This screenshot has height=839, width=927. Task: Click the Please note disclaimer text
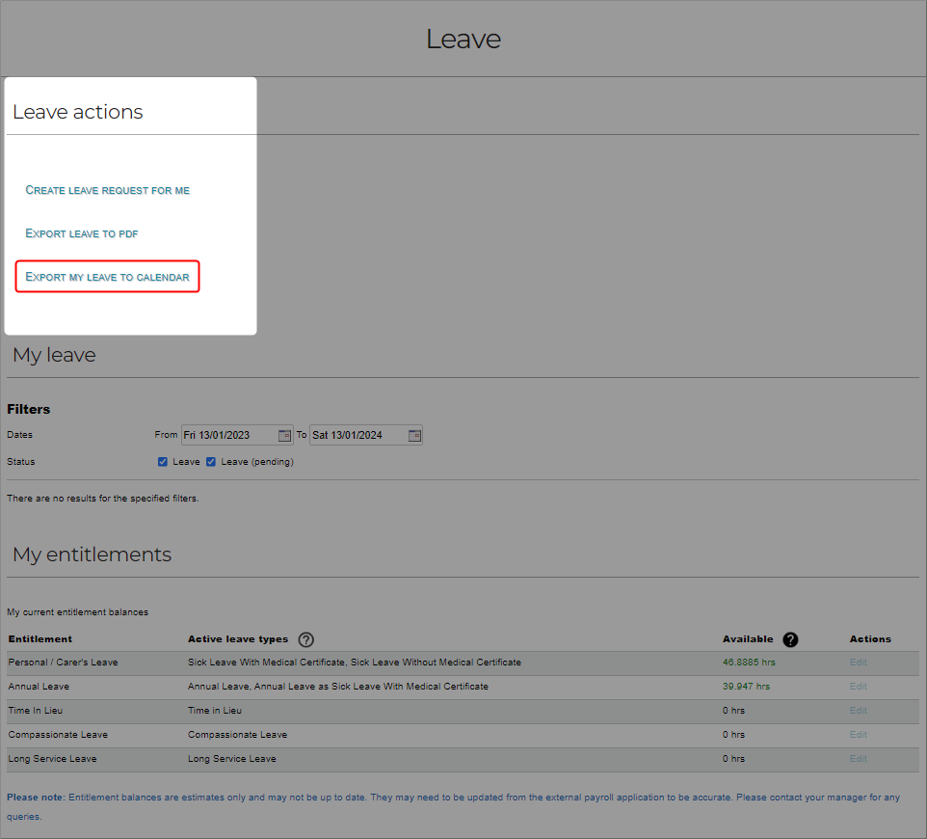[454, 806]
